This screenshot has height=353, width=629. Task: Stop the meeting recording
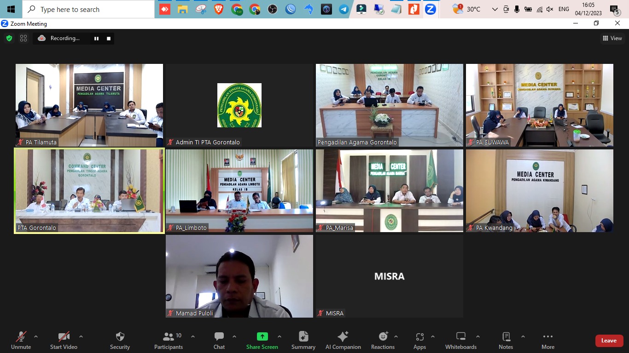click(109, 39)
